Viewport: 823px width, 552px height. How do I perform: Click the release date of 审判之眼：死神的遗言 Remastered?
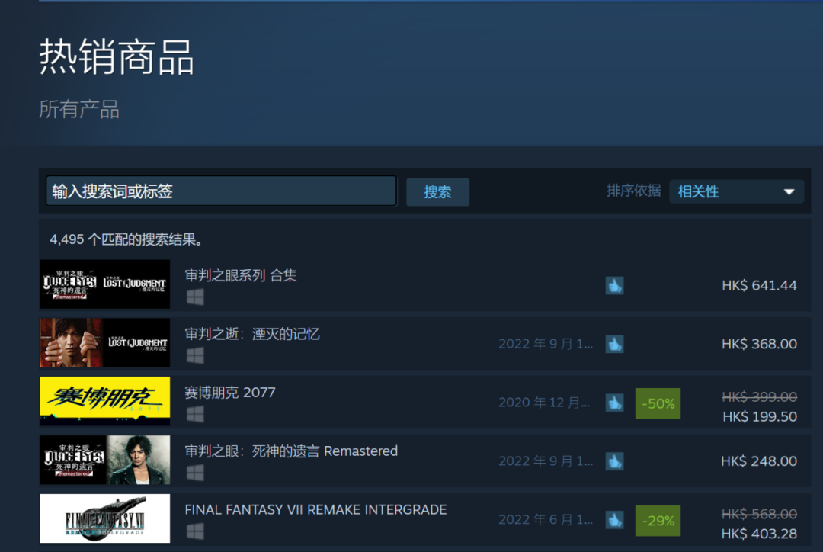(546, 461)
